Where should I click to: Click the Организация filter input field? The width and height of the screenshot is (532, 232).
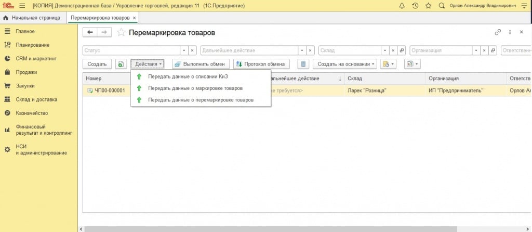441,50
